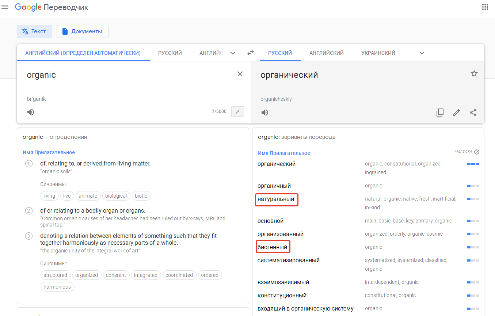Screen dimensions: 495x316
Task: Click synonym chip coherent
Action: [x=116, y=275]
